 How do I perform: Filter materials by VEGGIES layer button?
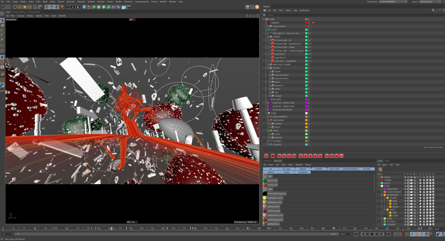tap(367, 169)
